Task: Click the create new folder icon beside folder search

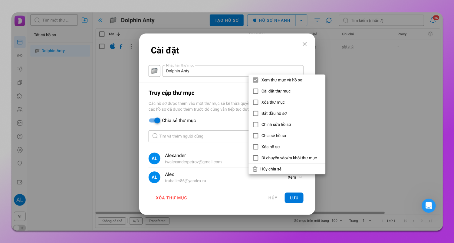Action: coord(84,20)
